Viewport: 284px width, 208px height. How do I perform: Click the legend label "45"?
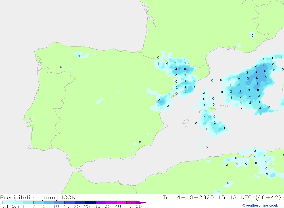click(128, 206)
